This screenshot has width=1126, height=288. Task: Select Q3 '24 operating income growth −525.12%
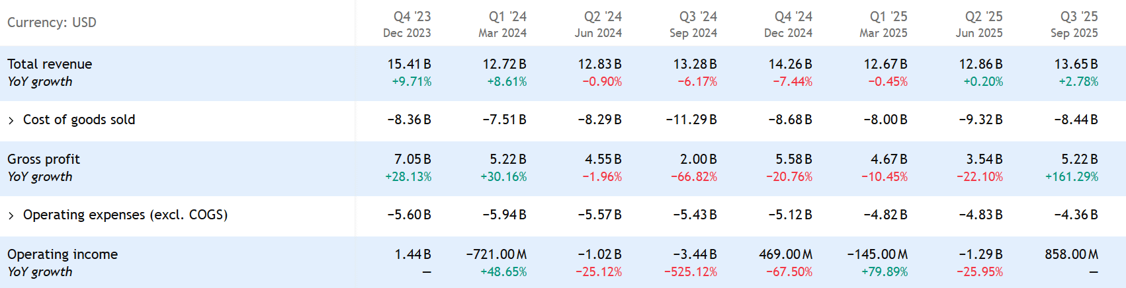691,272
